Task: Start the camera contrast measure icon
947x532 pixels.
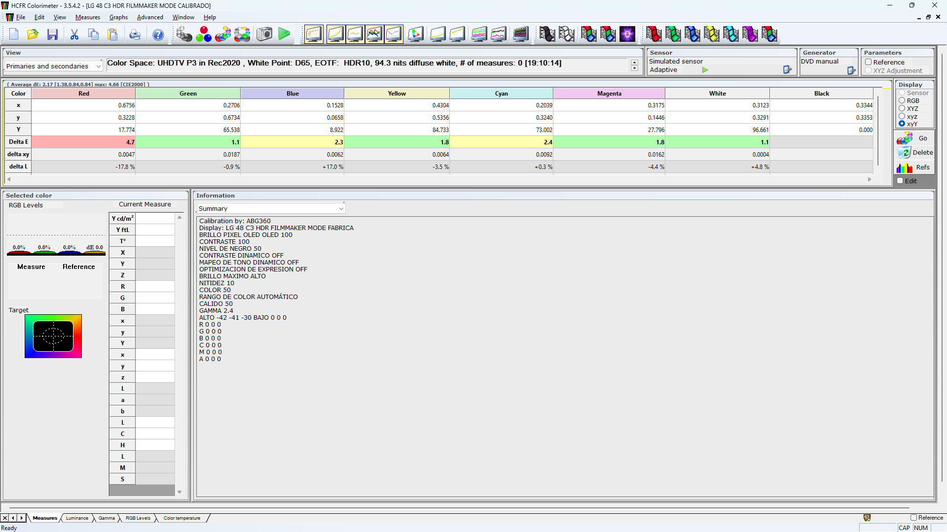Action: [x=264, y=34]
